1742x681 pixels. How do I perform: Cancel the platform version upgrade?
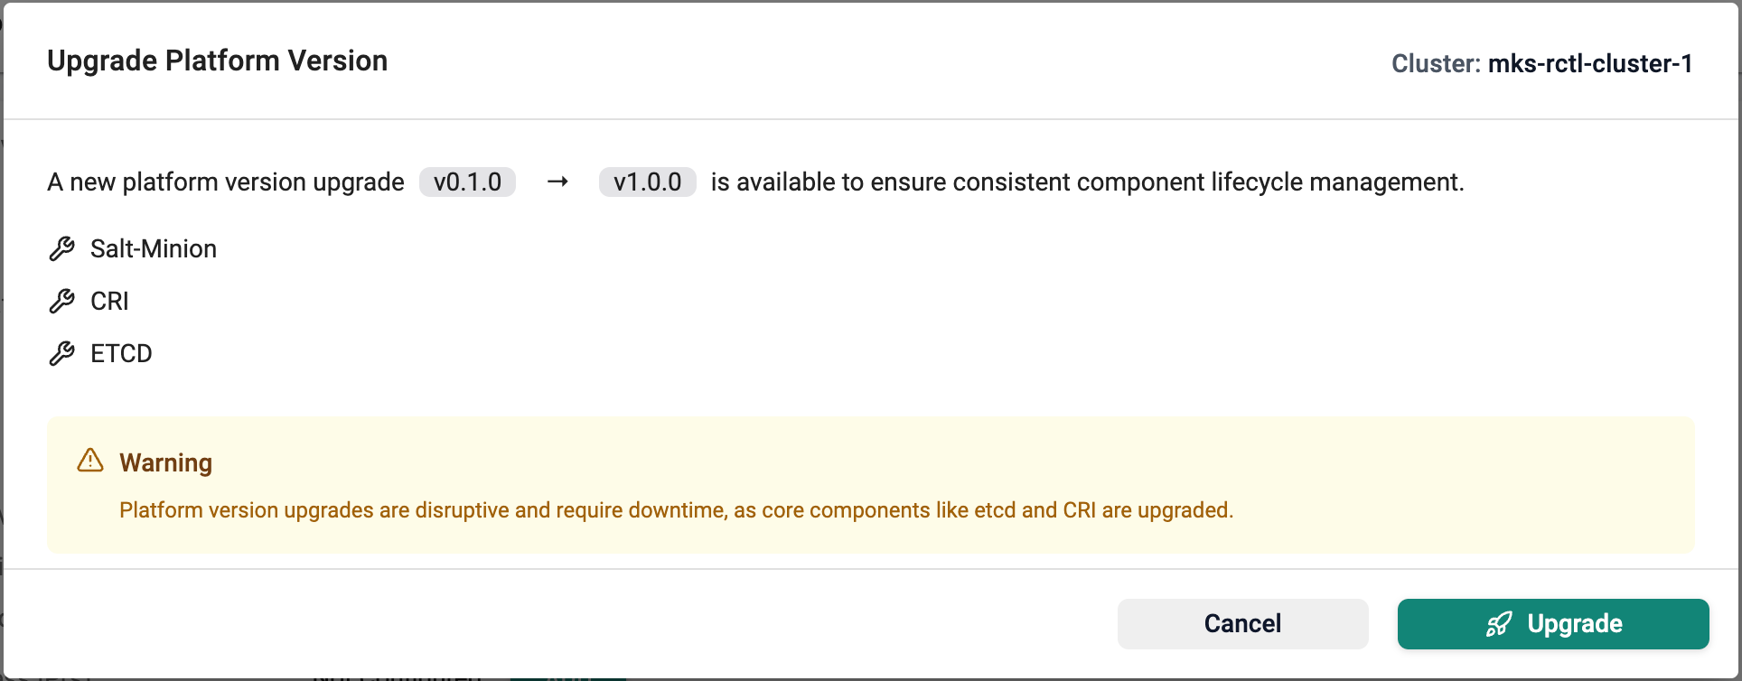1242,624
